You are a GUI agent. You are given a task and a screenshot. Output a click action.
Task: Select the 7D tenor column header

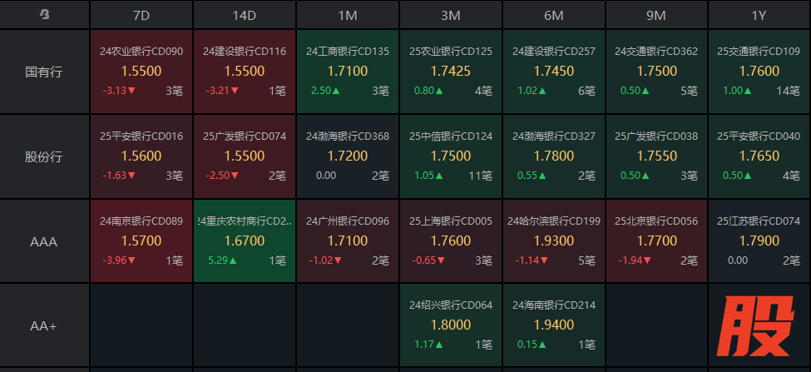point(141,15)
